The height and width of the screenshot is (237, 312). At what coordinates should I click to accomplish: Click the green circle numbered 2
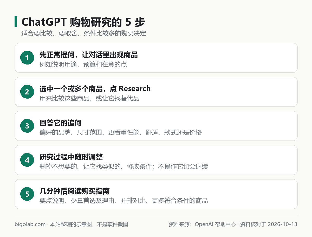pos(27,92)
